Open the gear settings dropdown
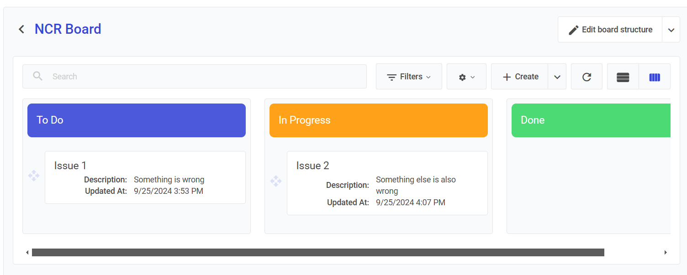This screenshot has width=687, height=275. tap(466, 77)
